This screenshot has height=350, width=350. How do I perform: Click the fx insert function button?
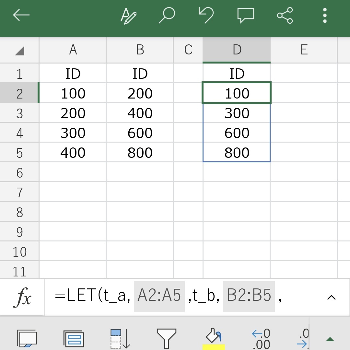(22, 297)
